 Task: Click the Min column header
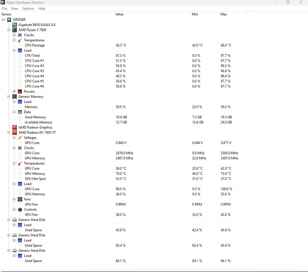(205, 14)
